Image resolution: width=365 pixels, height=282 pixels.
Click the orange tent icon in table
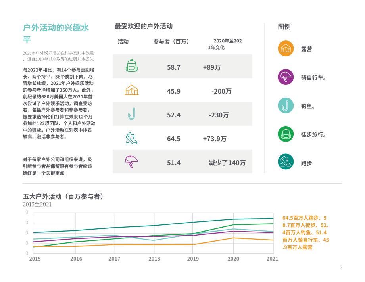click(132, 90)
